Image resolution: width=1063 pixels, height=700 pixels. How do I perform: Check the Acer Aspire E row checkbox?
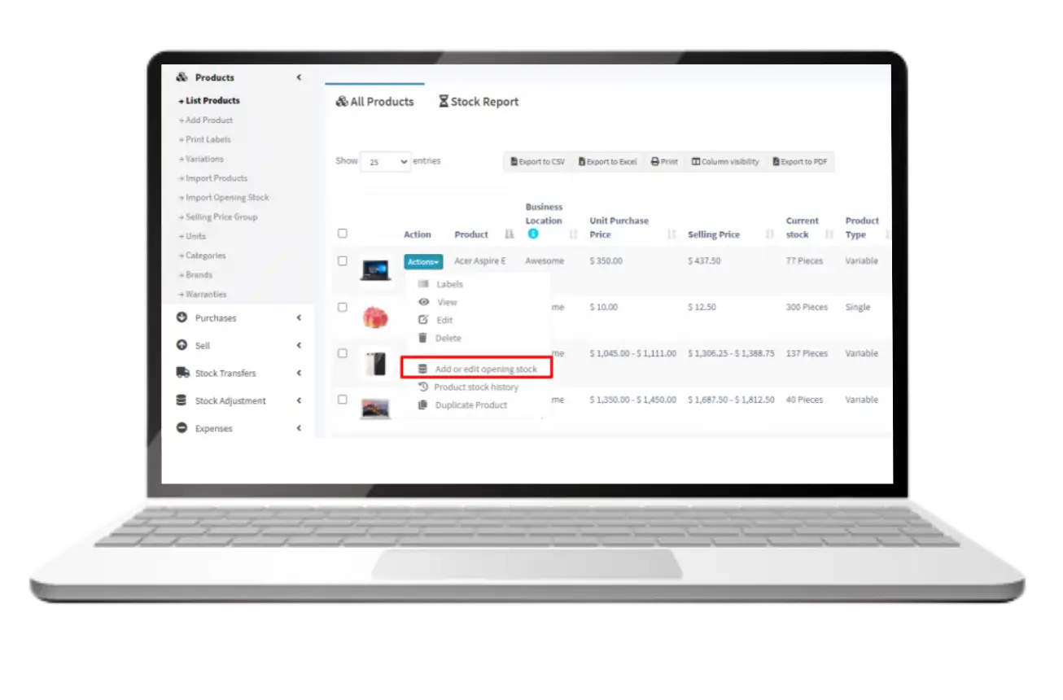[x=343, y=261]
